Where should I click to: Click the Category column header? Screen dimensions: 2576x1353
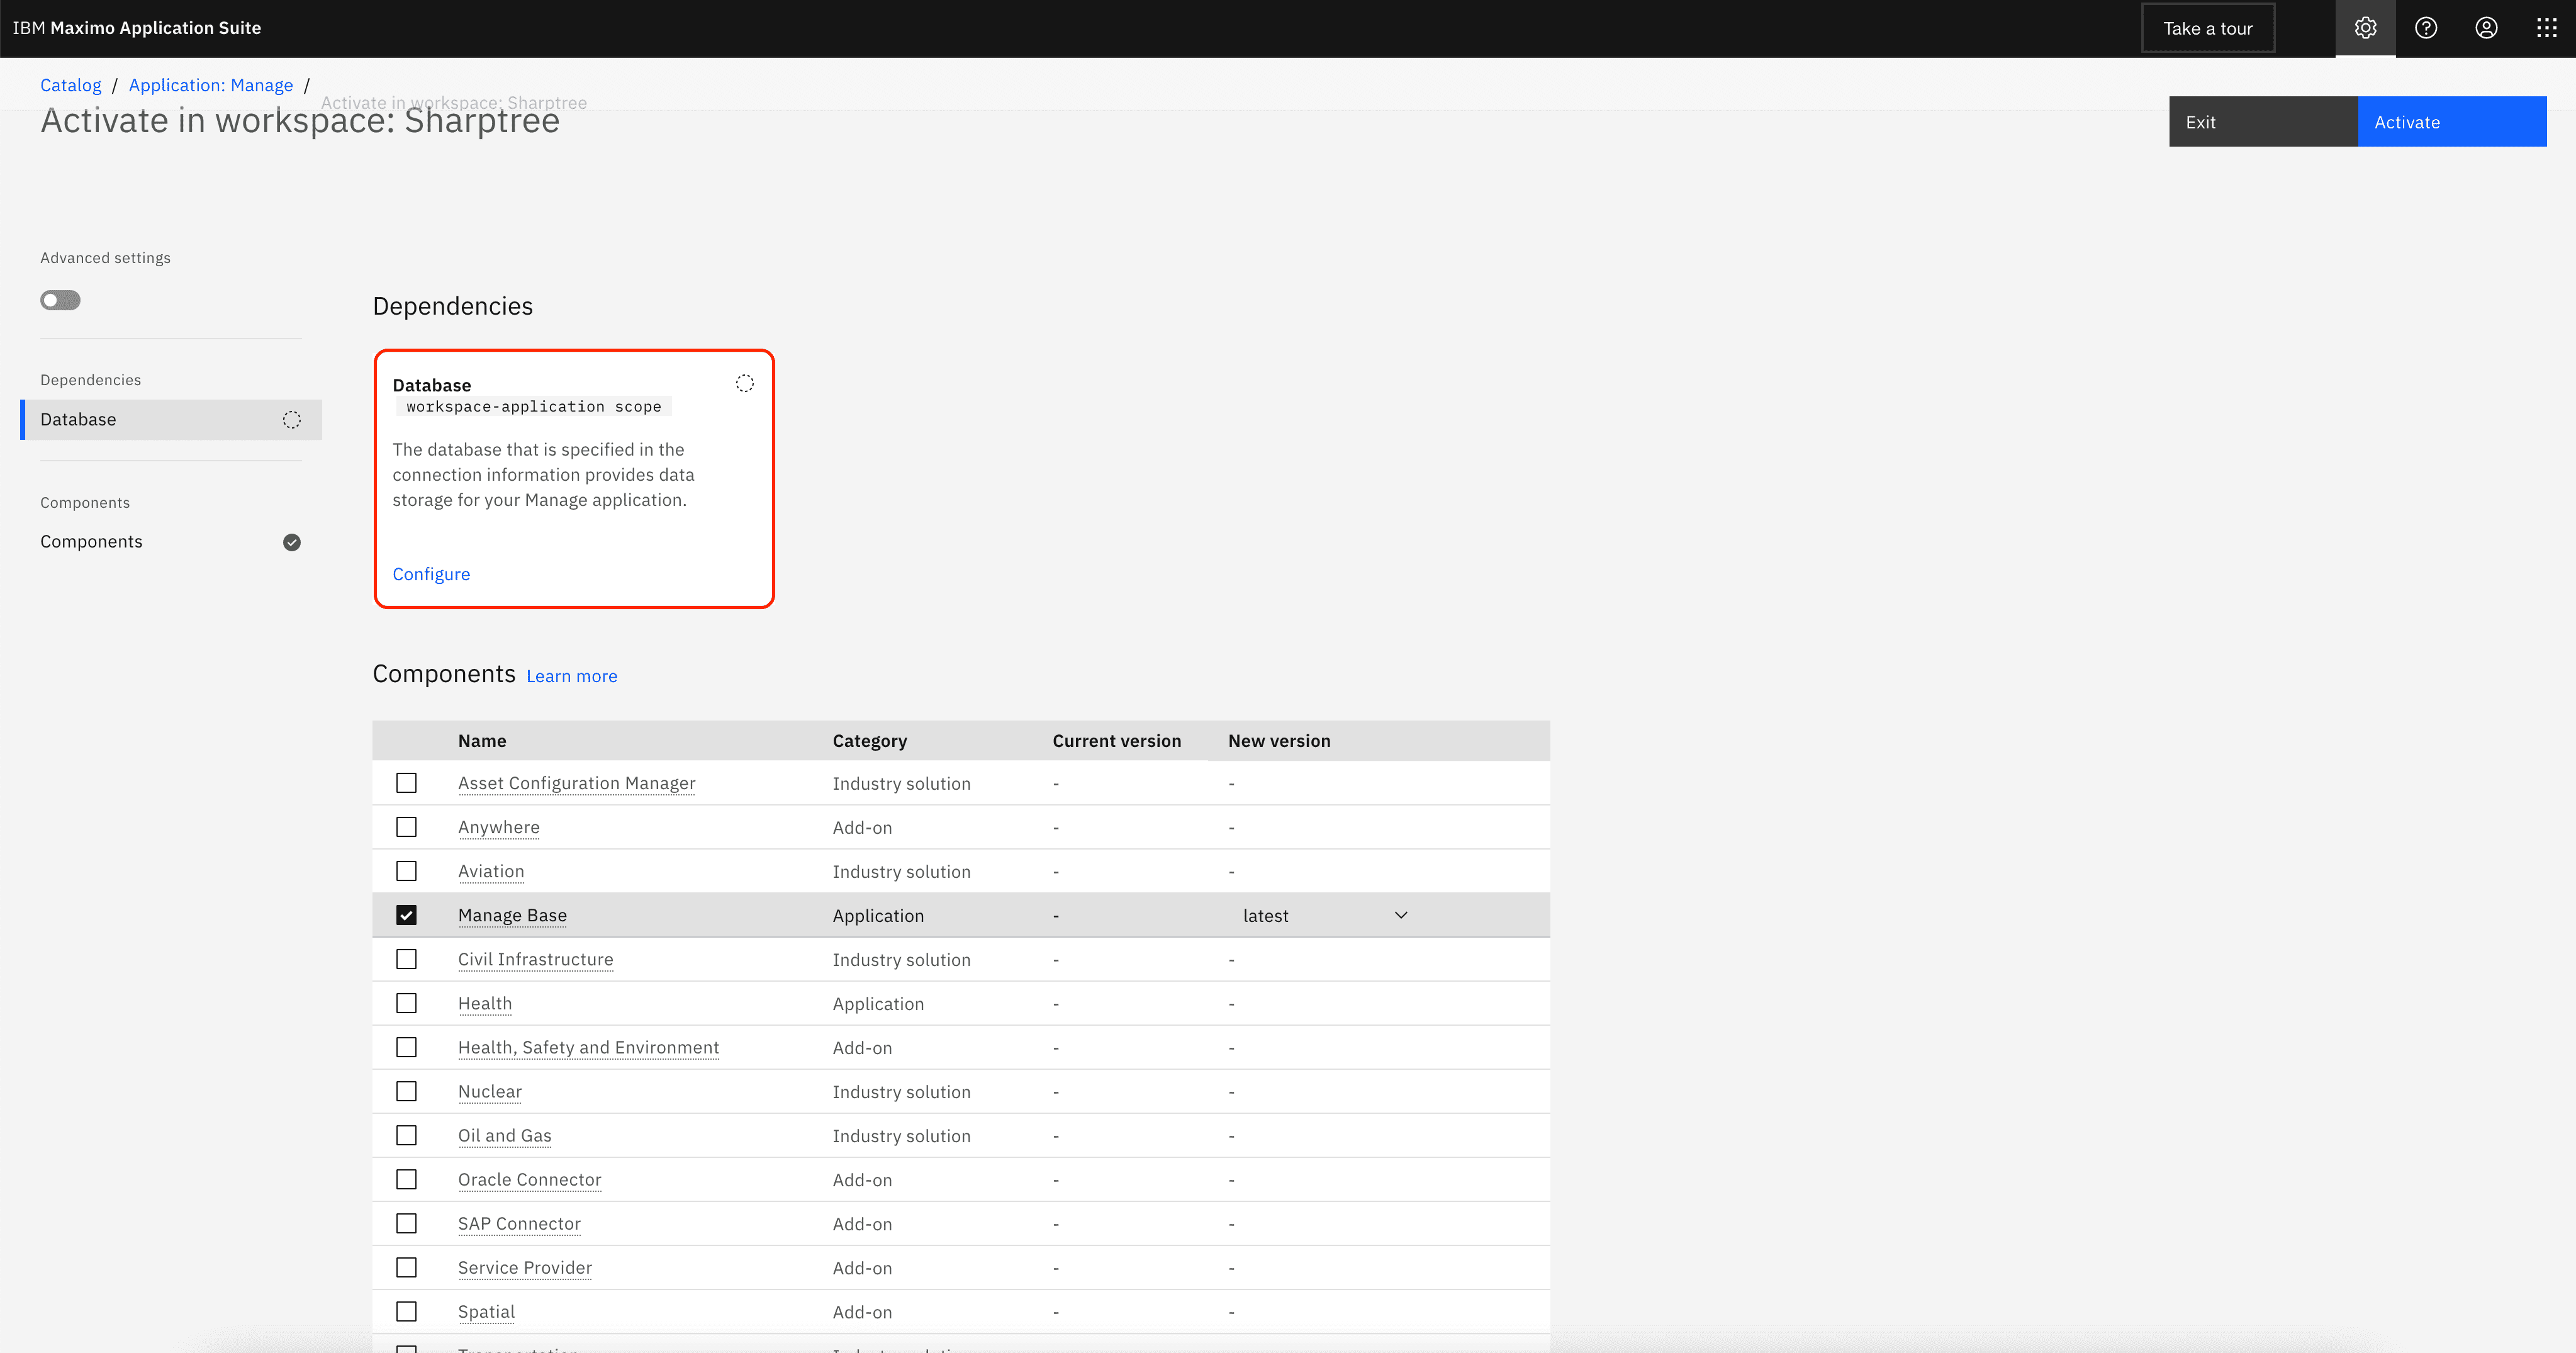point(870,741)
